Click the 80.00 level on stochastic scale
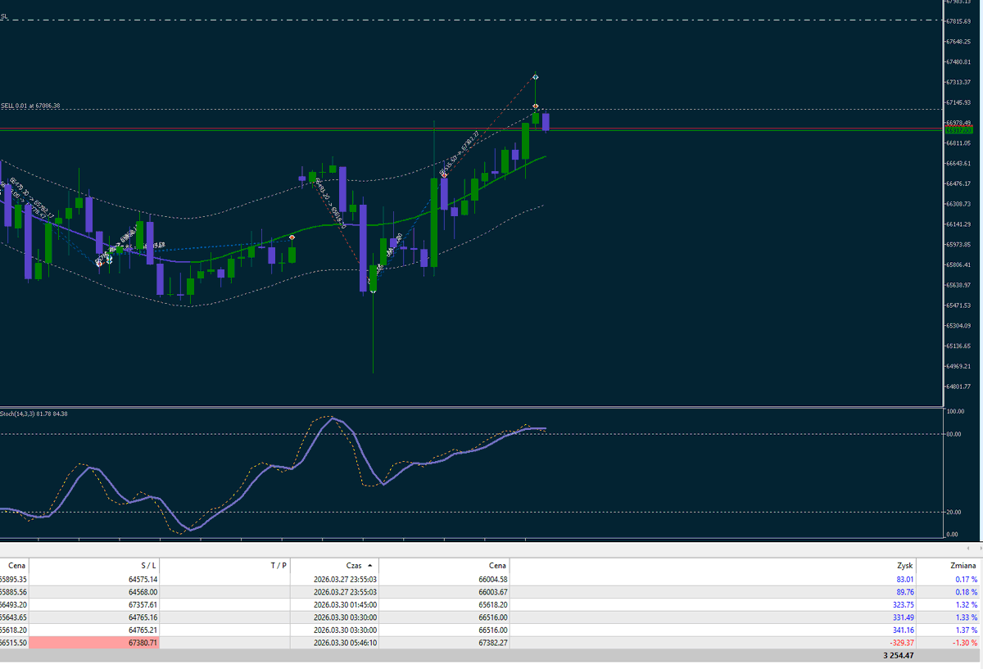The height and width of the screenshot is (669, 983). tap(954, 434)
